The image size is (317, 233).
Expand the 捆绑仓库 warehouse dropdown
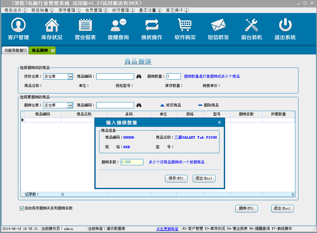[x=70, y=105]
